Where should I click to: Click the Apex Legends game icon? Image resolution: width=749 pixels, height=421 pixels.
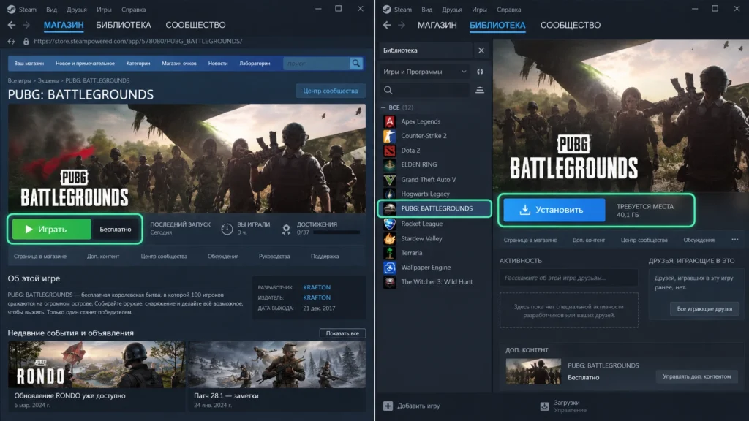390,121
